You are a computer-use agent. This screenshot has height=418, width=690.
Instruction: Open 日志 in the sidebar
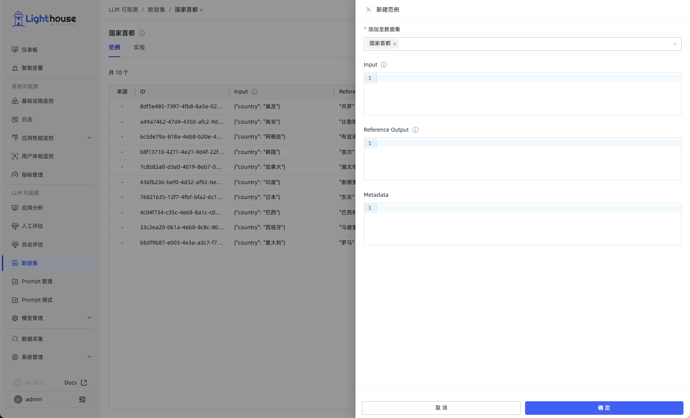point(50,119)
